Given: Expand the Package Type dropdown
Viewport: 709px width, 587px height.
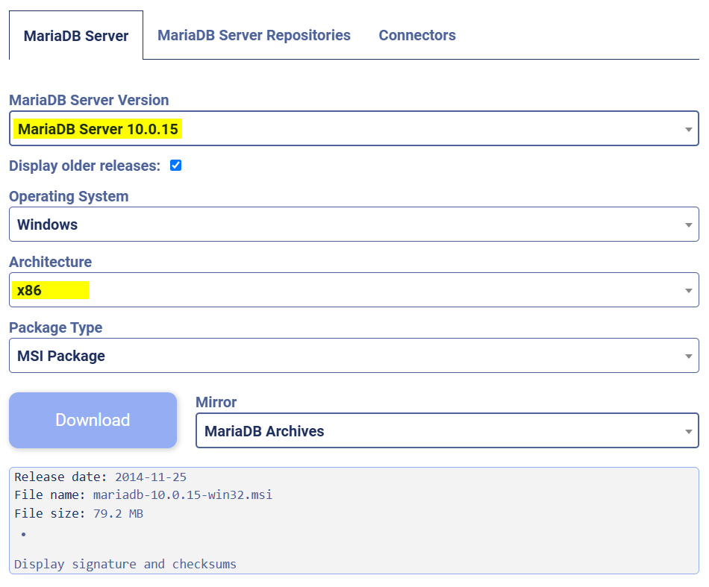Looking at the screenshot, I should (x=353, y=356).
